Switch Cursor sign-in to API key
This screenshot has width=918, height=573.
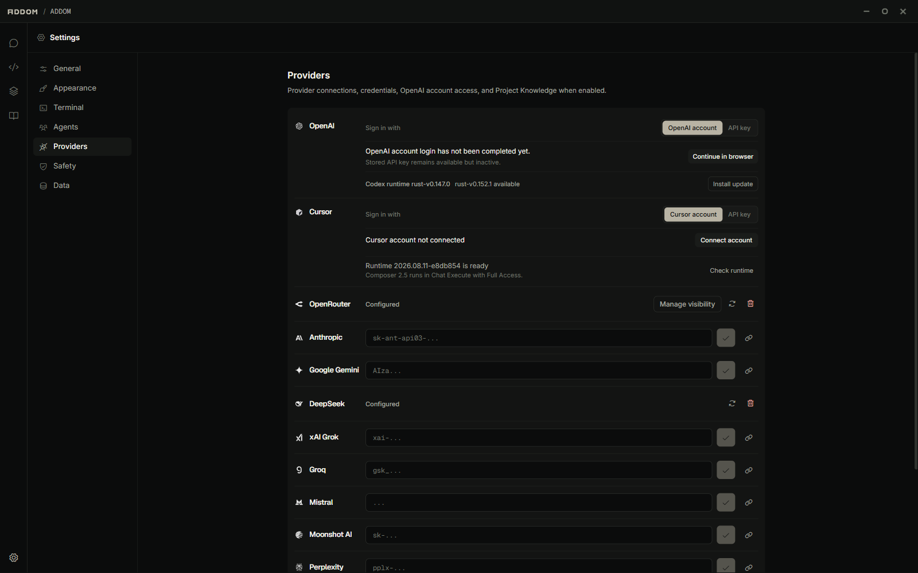[739, 214]
